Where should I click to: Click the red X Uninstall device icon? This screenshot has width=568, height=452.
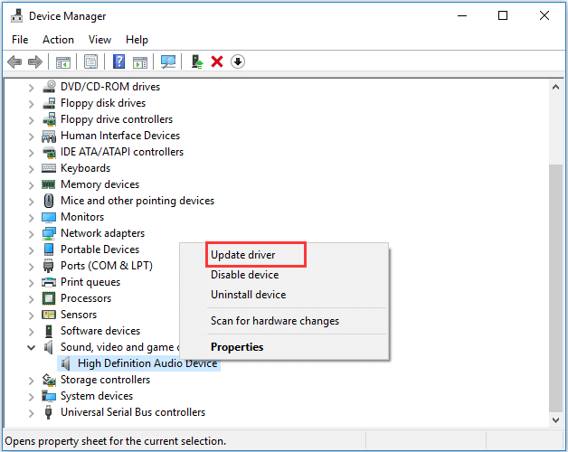click(x=217, y=61)
